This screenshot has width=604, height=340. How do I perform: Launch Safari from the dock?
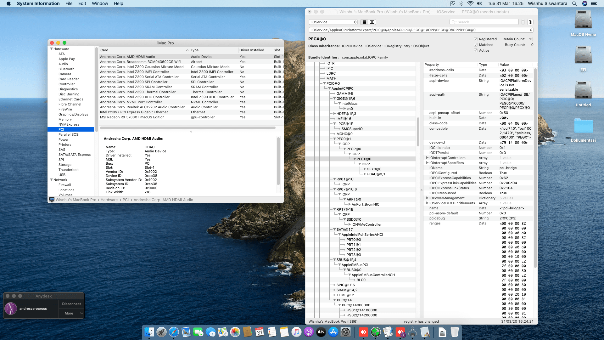pyautogui.click(x=174, y=332)
